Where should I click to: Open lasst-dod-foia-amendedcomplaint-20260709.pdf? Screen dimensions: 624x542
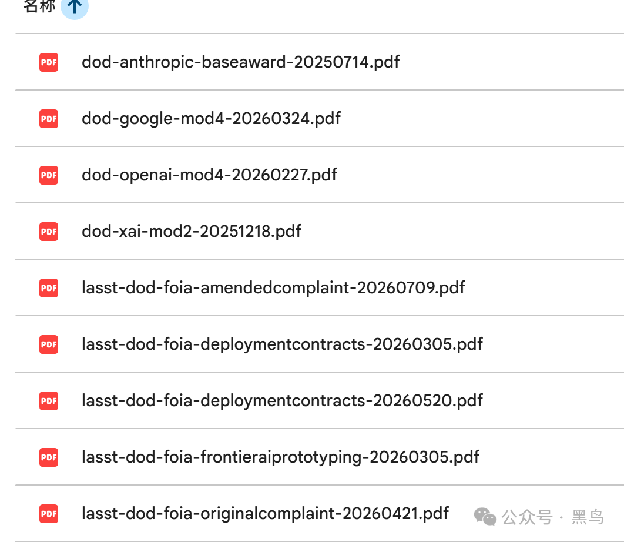pyautogui.click(x=273, y=288)
